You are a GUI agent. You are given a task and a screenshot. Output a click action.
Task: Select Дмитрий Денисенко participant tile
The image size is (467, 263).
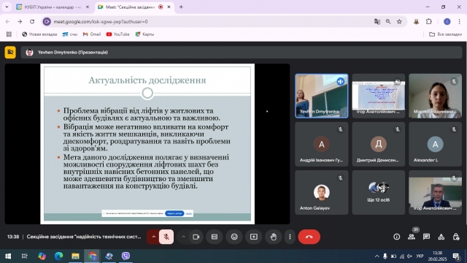click(378, 144)
